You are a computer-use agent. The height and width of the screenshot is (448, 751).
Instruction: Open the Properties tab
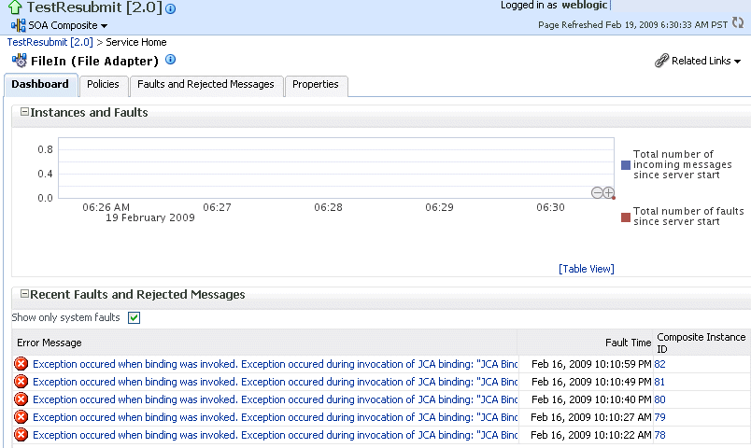[316, 84]
